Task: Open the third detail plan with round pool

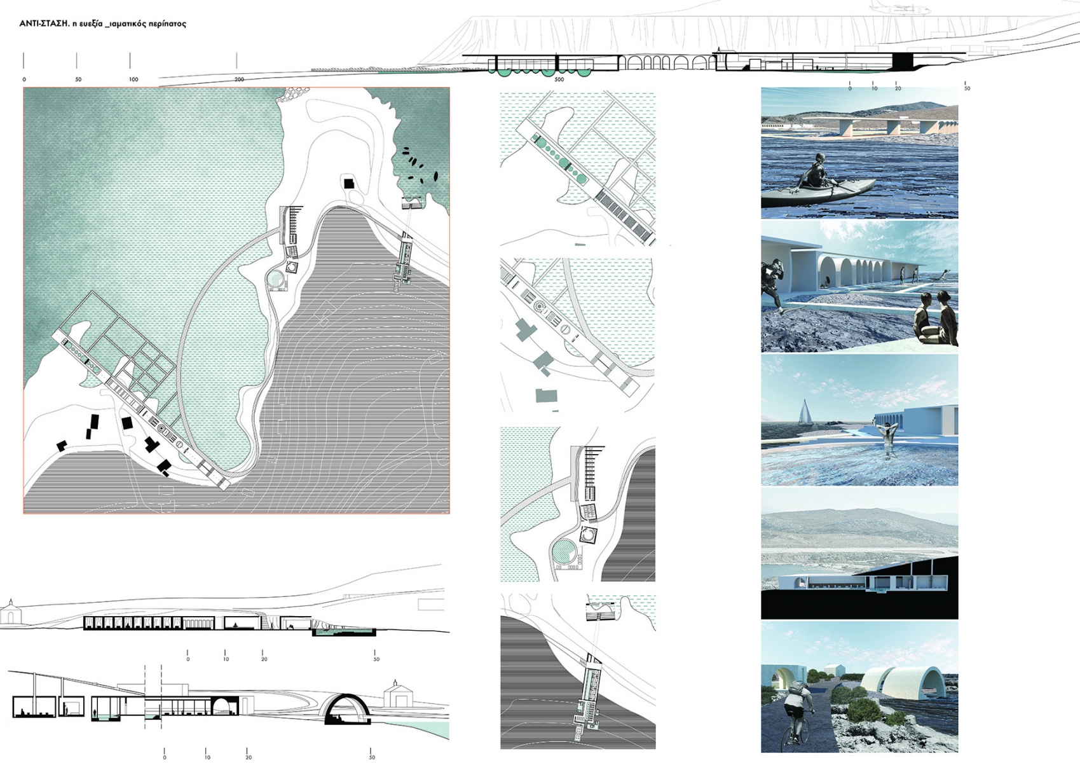Action: tap(578, 504)
